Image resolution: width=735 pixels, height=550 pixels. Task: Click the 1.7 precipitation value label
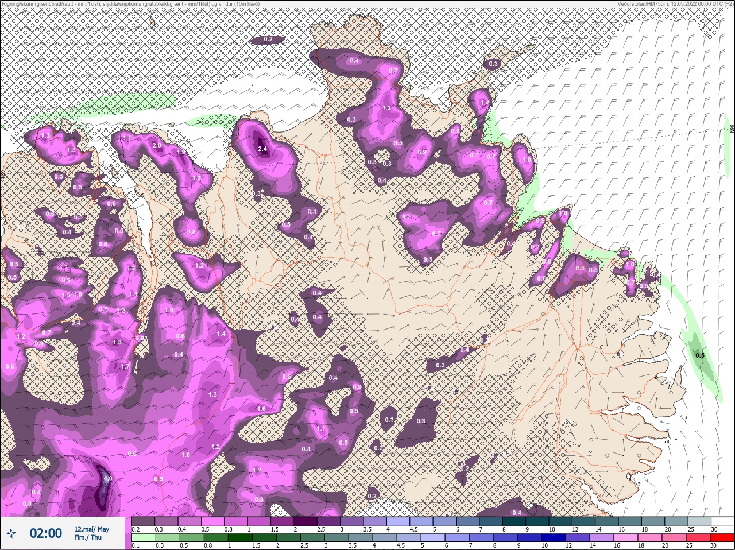[x=125, y=366]
